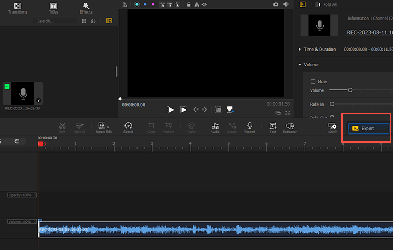Viewport: 393px width, 250px height.
Task: Take a snapshot with camera icon
Action: (x=276, y=4)
